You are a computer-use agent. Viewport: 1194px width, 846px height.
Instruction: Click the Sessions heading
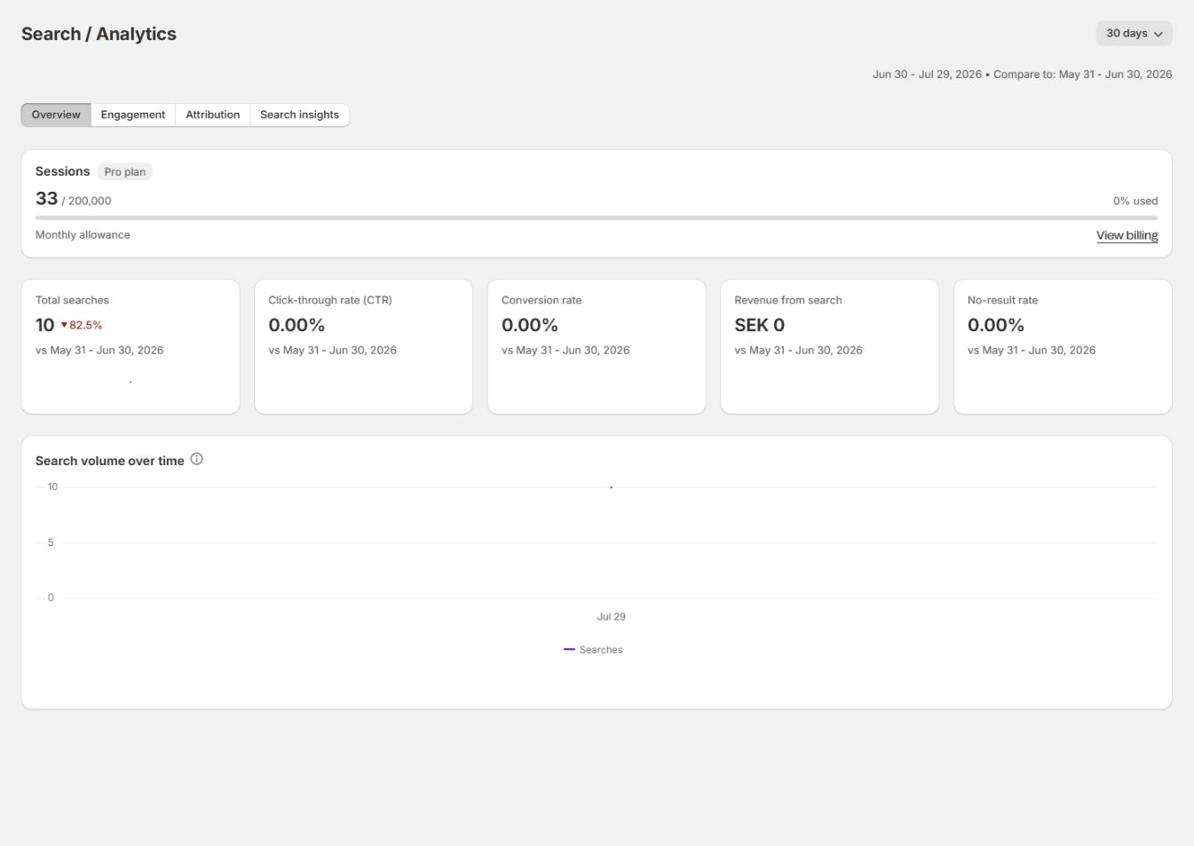point(62,171)
